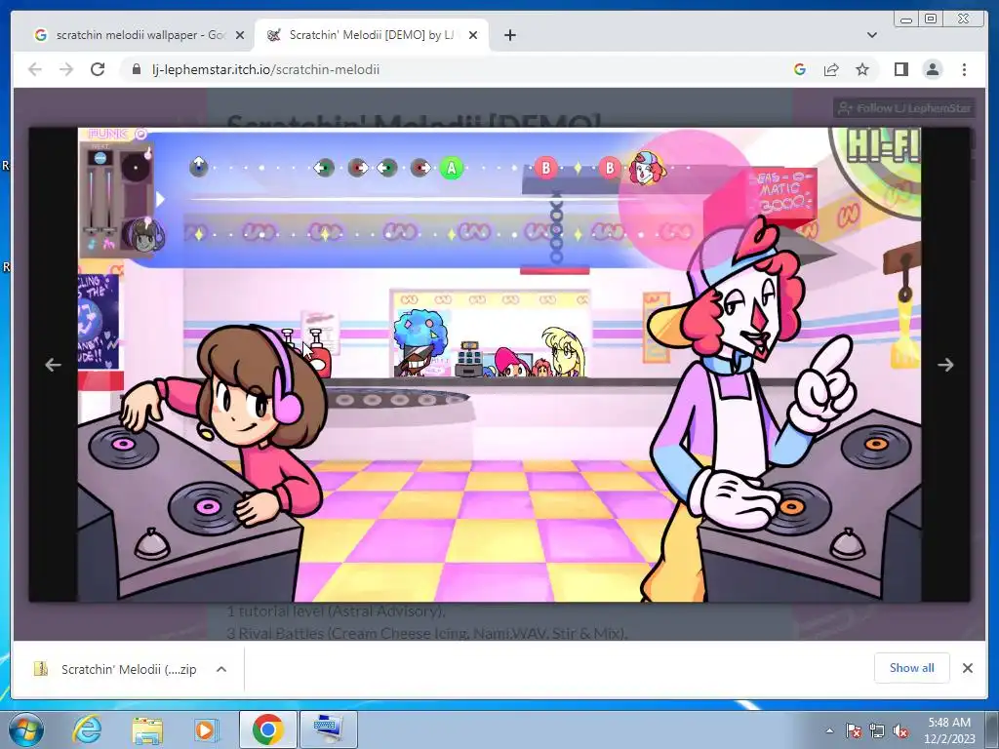Close the scratchin melodii wallpaper tab
This screenshot has height=749, width=999.
click(240, 35)
